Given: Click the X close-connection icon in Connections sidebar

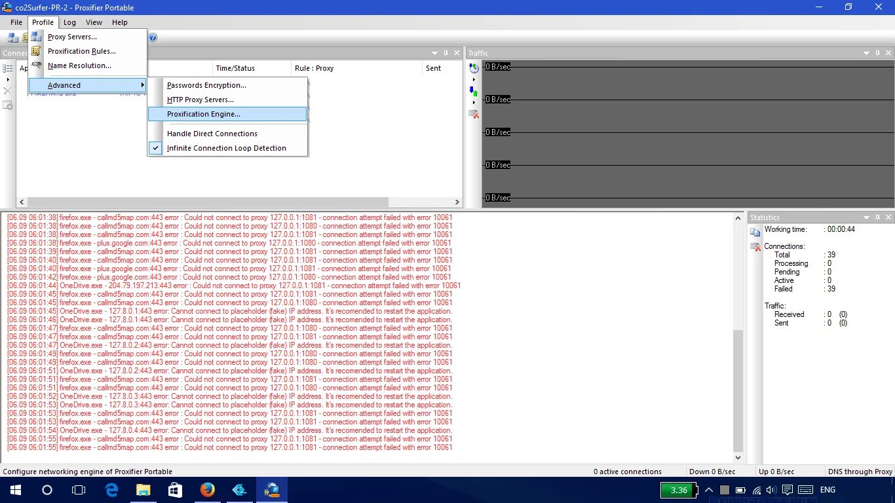Looking at the screenshot, I should point(8,91).
